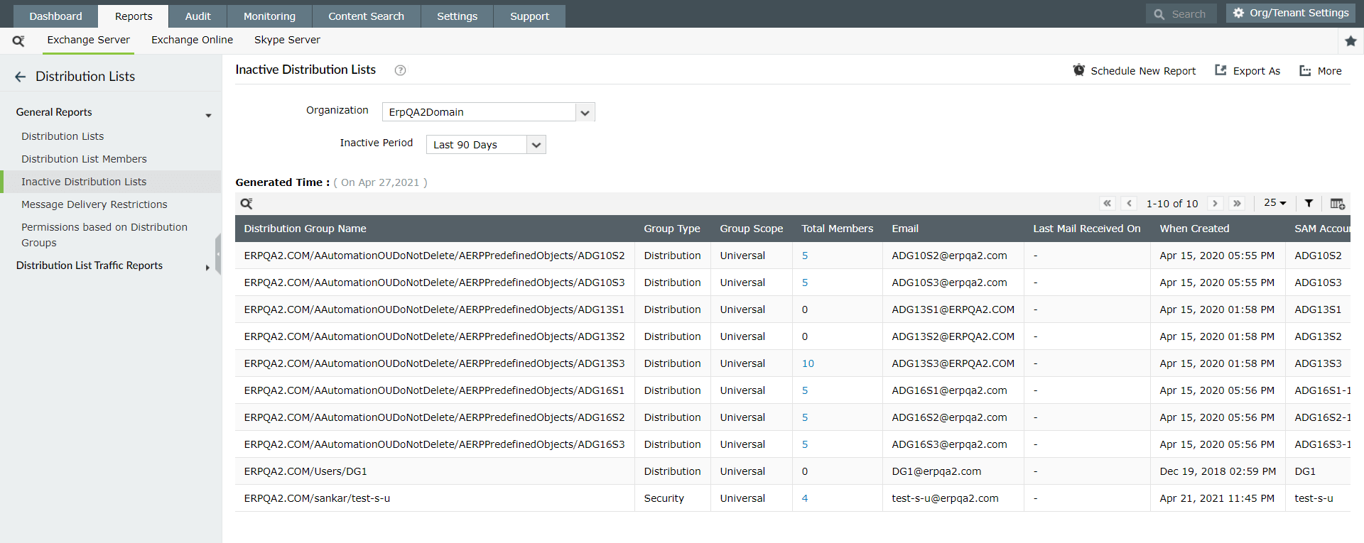
Task: Switch to the Audit tab
Action: pyautogui.click(x=197, y=16)
